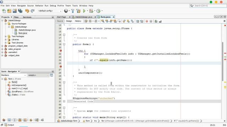Open the Tools menu
Image resolution: width=227 pixels, height=127 pixels.
coord(75,6)
